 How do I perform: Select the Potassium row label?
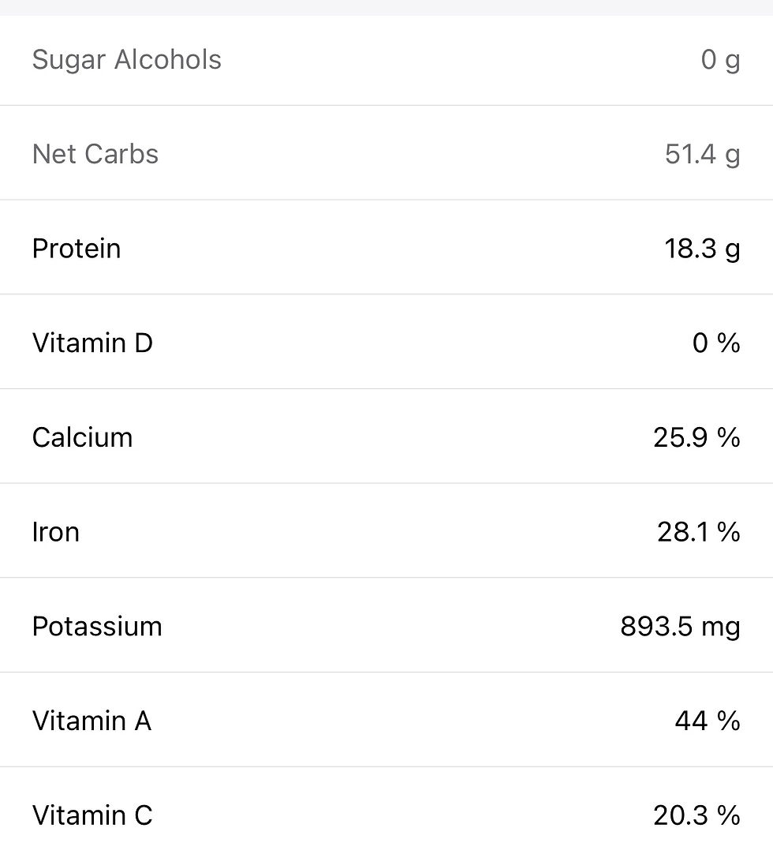pos(97,627)
